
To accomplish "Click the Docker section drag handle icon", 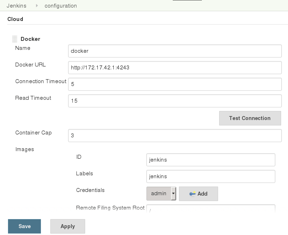I will click(15, 39).
